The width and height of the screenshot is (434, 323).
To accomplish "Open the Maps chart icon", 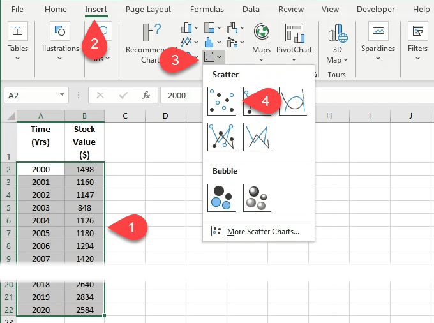I will point(261,32).
